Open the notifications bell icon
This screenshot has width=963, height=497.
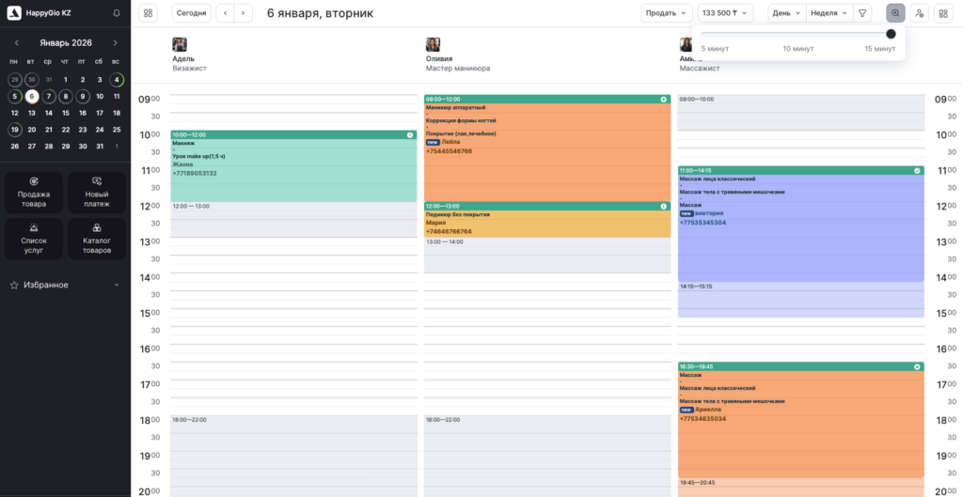(116, 13)
